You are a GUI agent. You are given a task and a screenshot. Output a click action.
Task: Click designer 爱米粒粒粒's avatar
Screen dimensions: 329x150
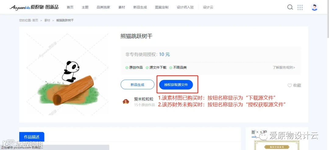pyautogui.click(x=126, y=101)
